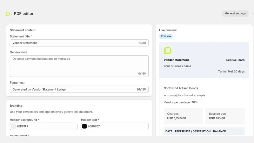Image resolution: width=254 pixels, height=143 pixels.
Task: Click the 36/120 character counter
Action: pos(141,89)
